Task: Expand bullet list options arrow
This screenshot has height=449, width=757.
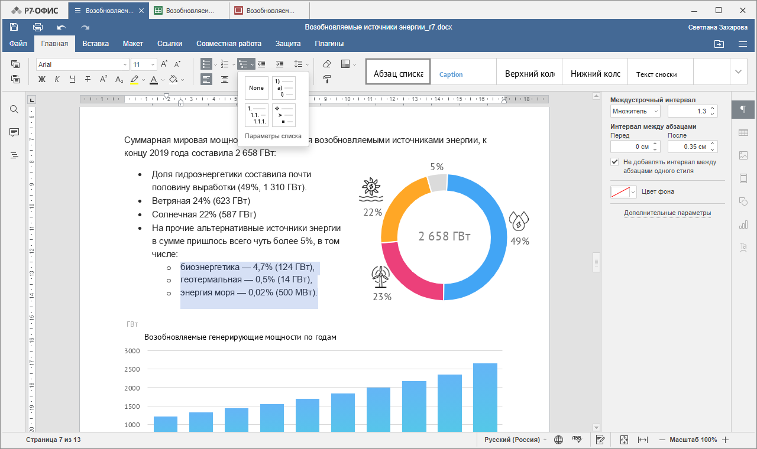Action: (216, 64)
